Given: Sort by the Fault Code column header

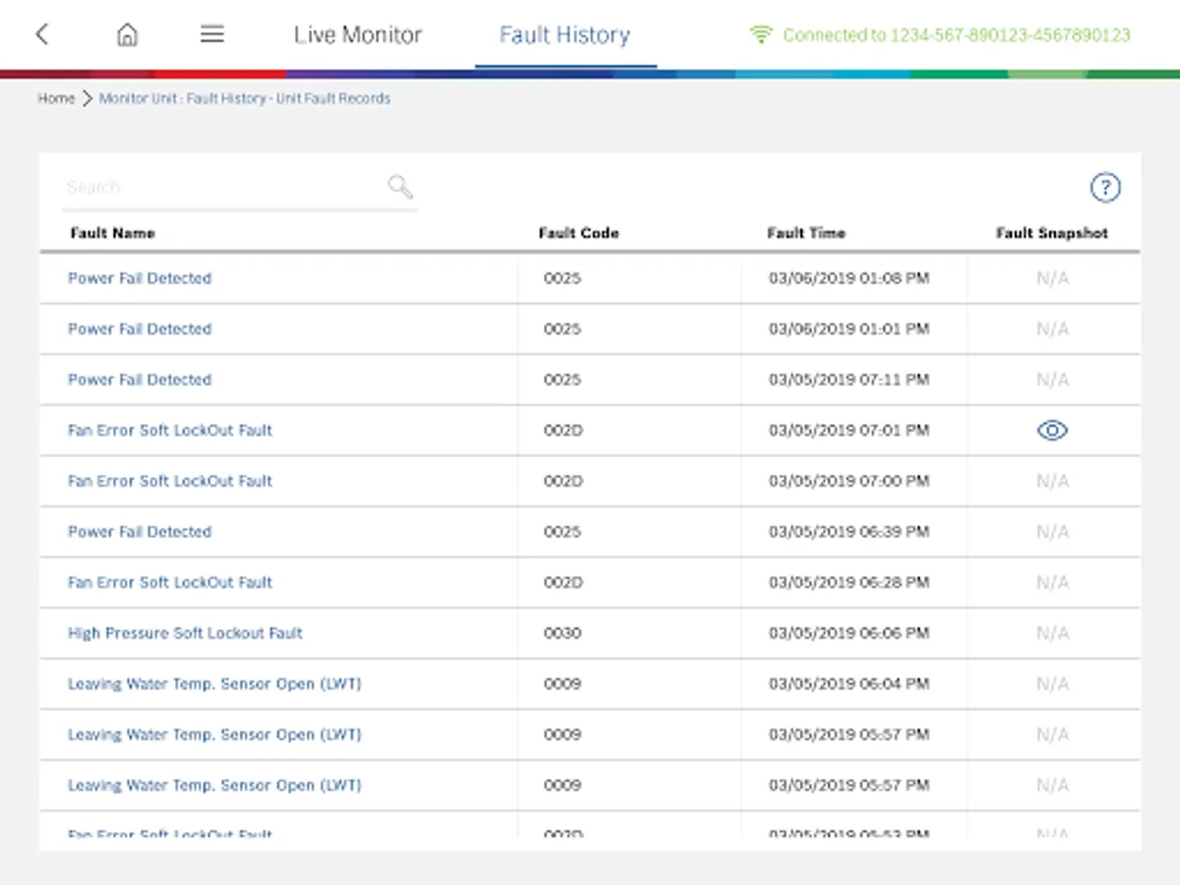Looking at the screenshot, I should click(x=578, y=233).
